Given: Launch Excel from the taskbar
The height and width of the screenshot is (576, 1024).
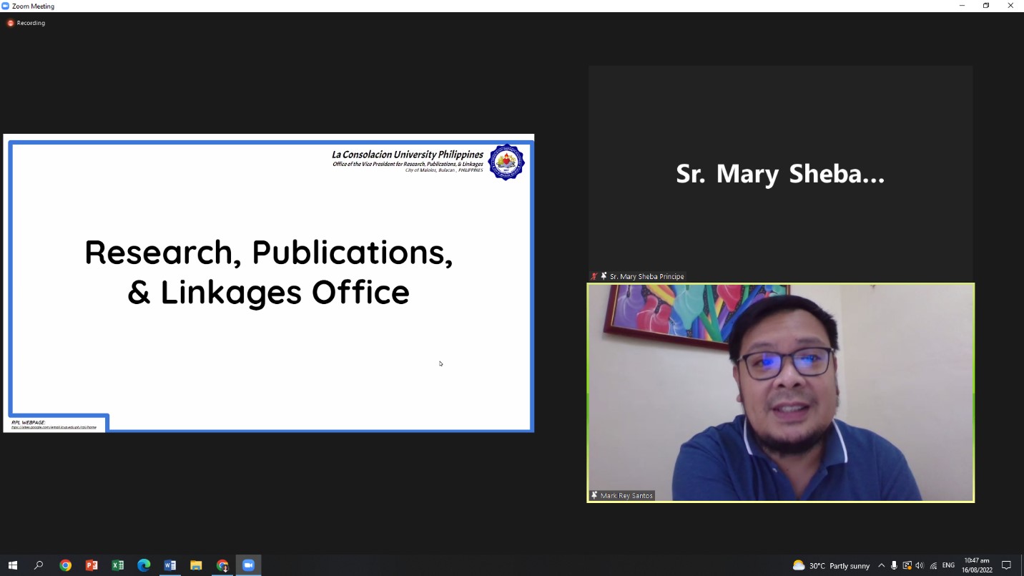Looking at the screenshot, I should coord(117,565).
